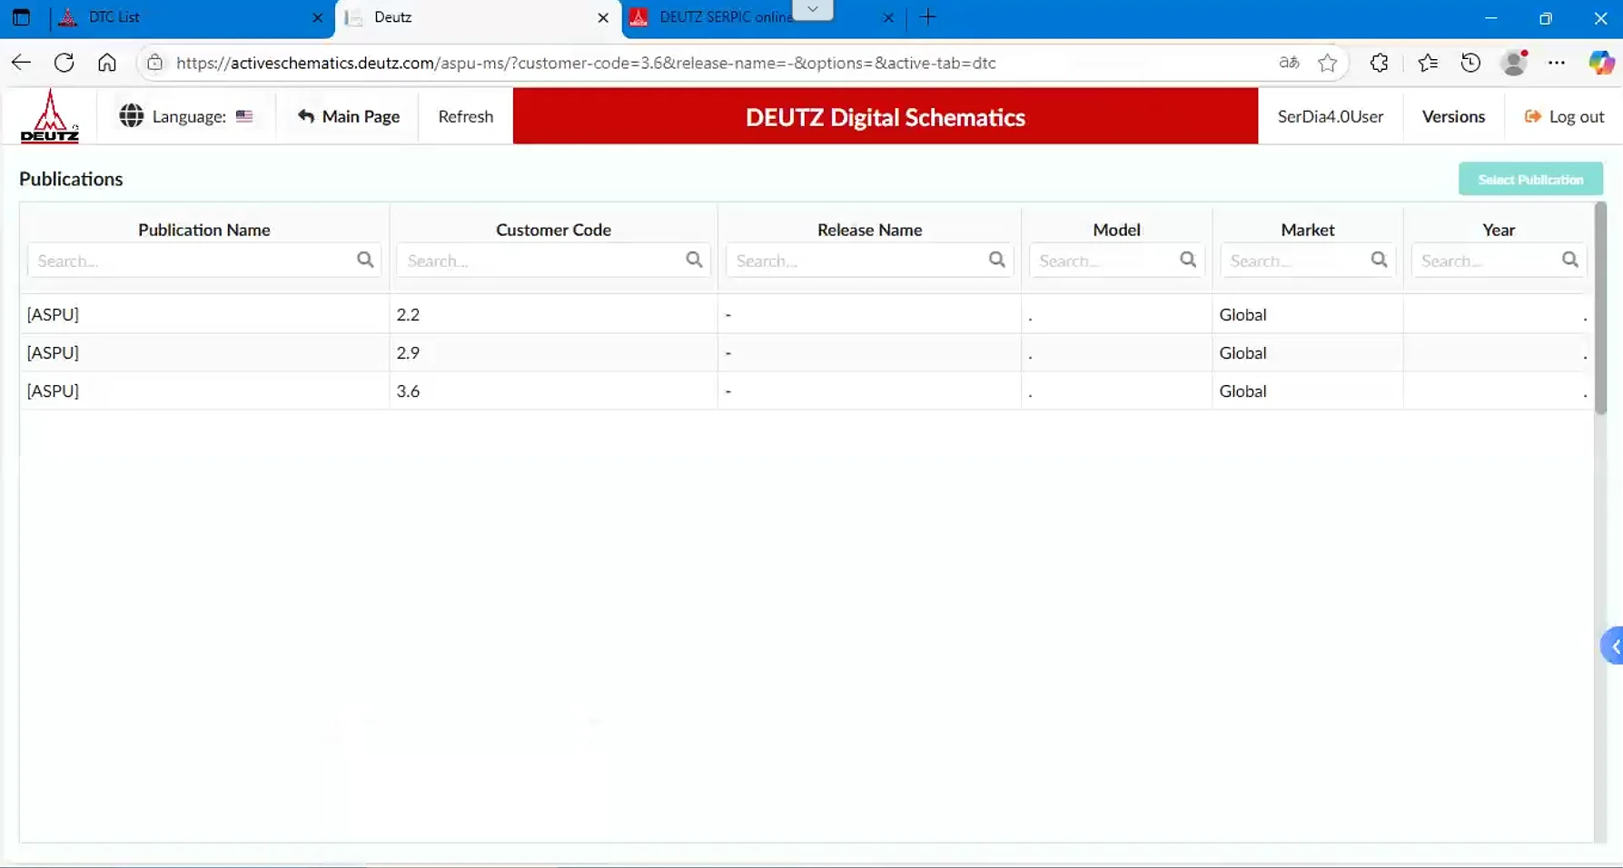Close the DTC List browser tab

coord(318,17)
